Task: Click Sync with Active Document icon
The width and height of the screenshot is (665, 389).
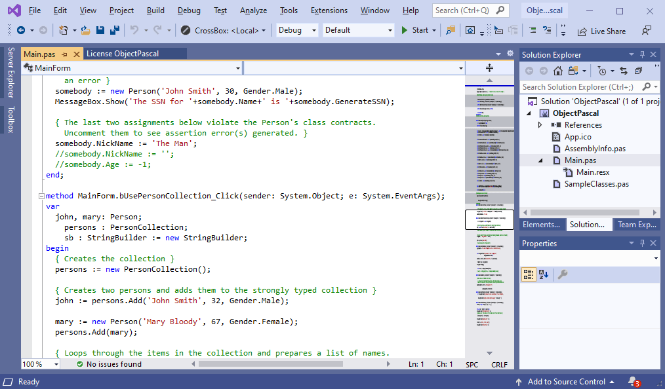Action: (622, 71)
